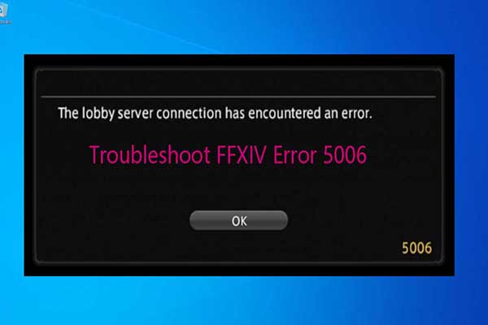This screenshot has height=325, width=488.
Task: Click the empty title area of the dialog
Action: click(x=238, y=82)
